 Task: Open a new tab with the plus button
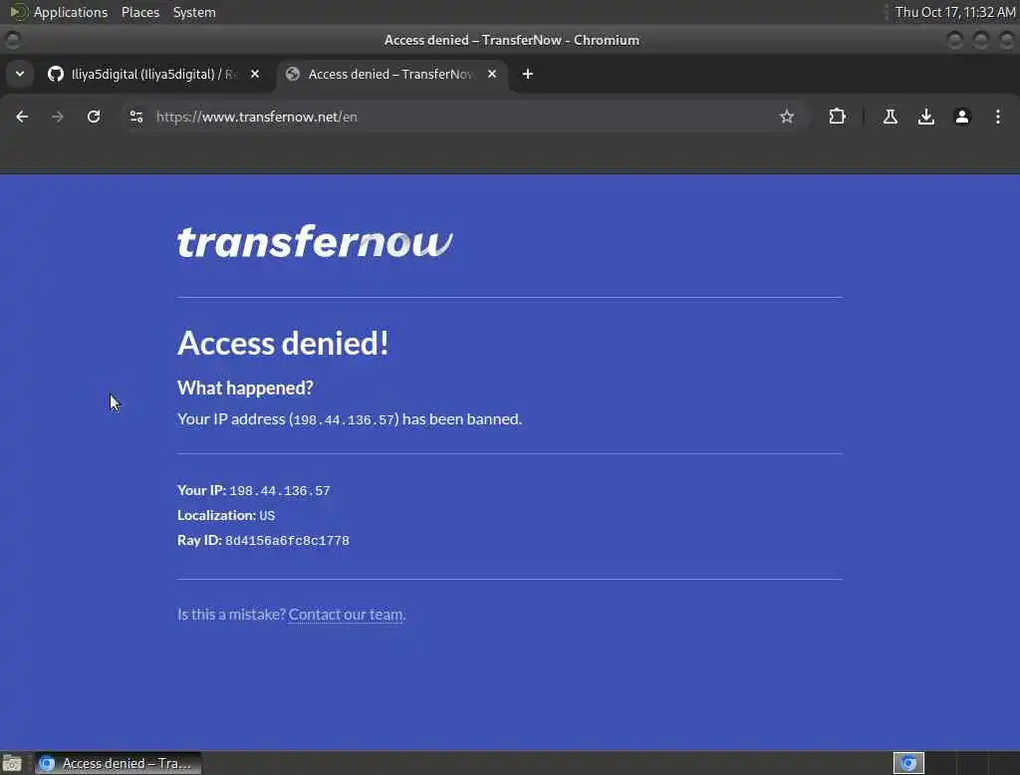(528, 74)
